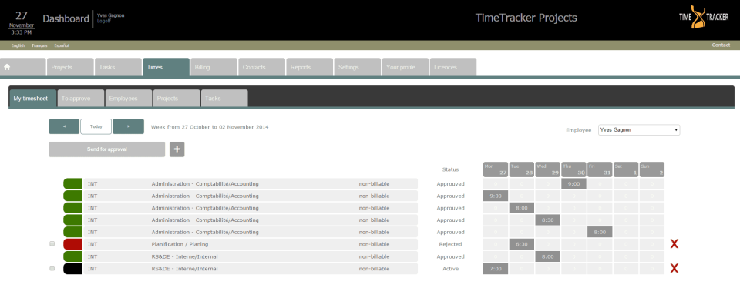This screenshot has width=740, height=295.
Task: Open the Settings tab
Action: click(357, 67)
